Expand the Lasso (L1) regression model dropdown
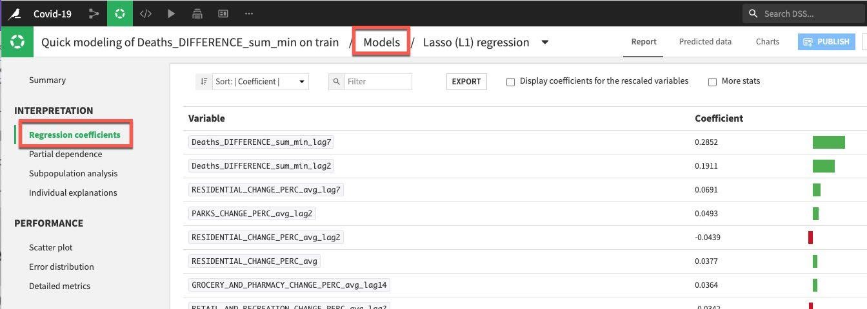 click(x=545, y=42)
